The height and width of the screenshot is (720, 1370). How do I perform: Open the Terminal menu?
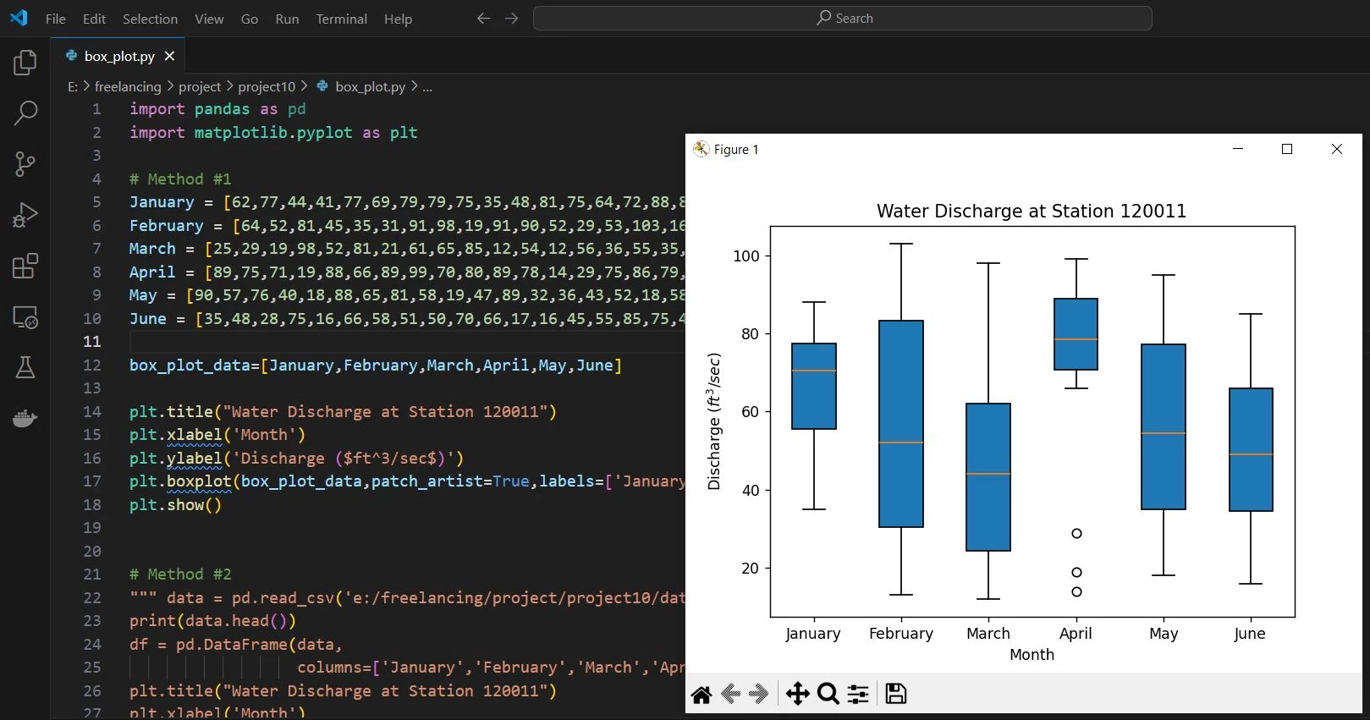341,19
